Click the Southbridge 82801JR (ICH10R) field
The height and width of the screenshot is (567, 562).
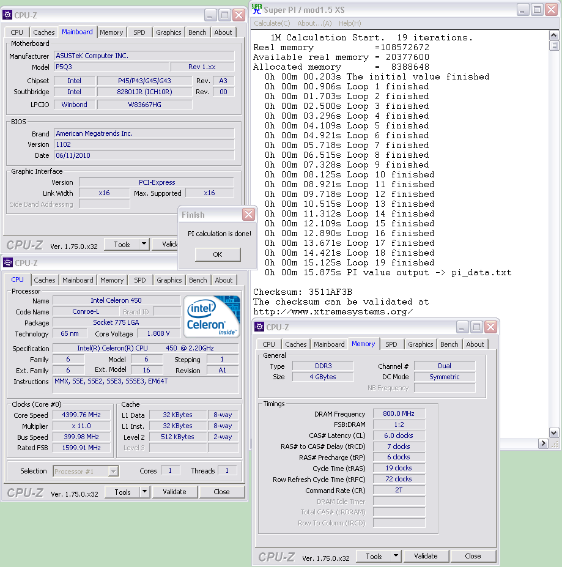click(x=145, y=92)
